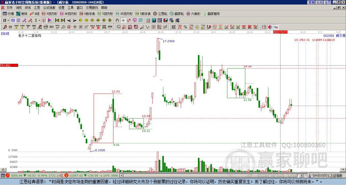Click the horizontal scrollbar left arrow
This screenshot has height=185, width=346.
pos(121,176)
